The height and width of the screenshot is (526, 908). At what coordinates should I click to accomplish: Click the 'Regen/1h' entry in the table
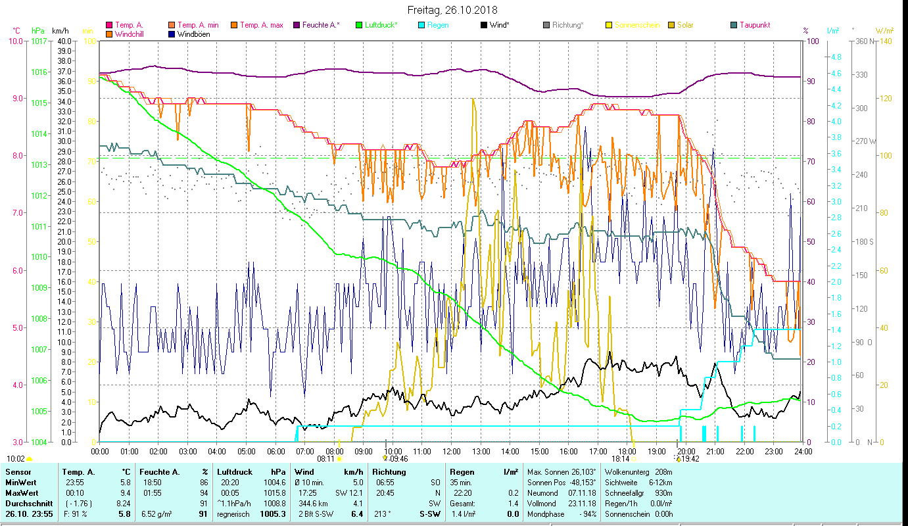coord(638,503)
